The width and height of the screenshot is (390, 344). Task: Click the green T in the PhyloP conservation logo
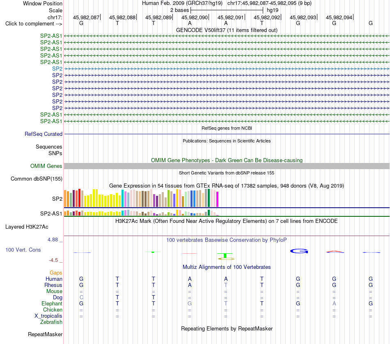coord(225,255)
